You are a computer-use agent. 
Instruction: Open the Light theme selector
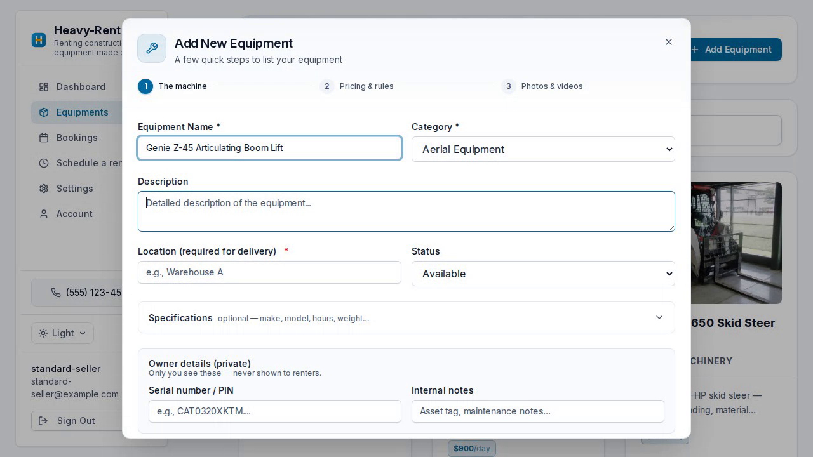click(x=62, y=333)
